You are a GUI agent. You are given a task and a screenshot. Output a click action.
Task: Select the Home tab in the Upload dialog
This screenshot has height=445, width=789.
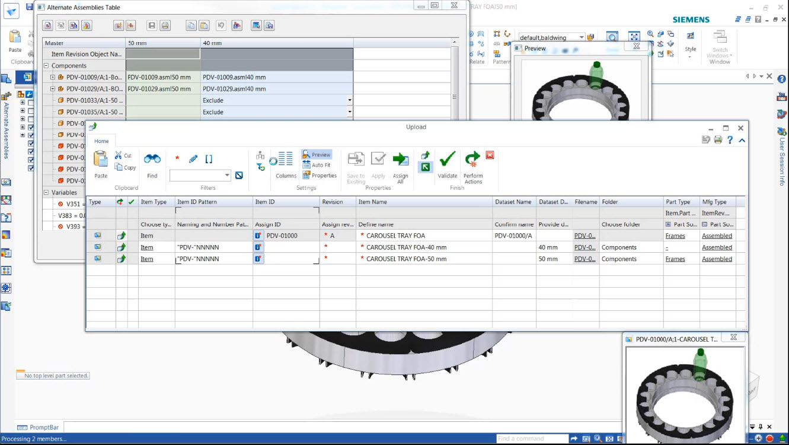click(101, 141)
